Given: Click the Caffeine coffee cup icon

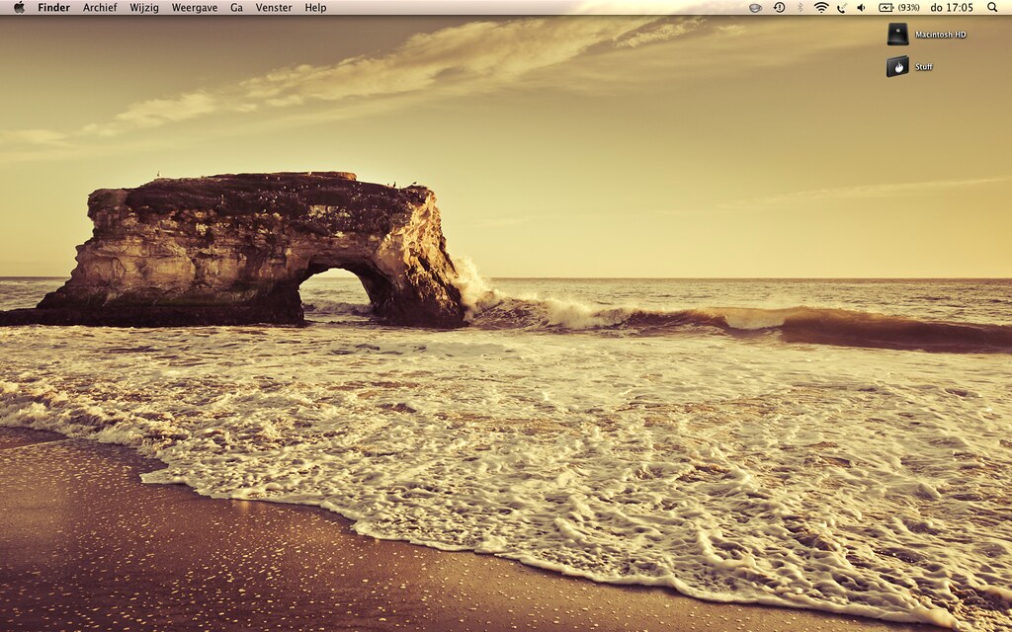Looking at the screenshot, I should [755, 8].
